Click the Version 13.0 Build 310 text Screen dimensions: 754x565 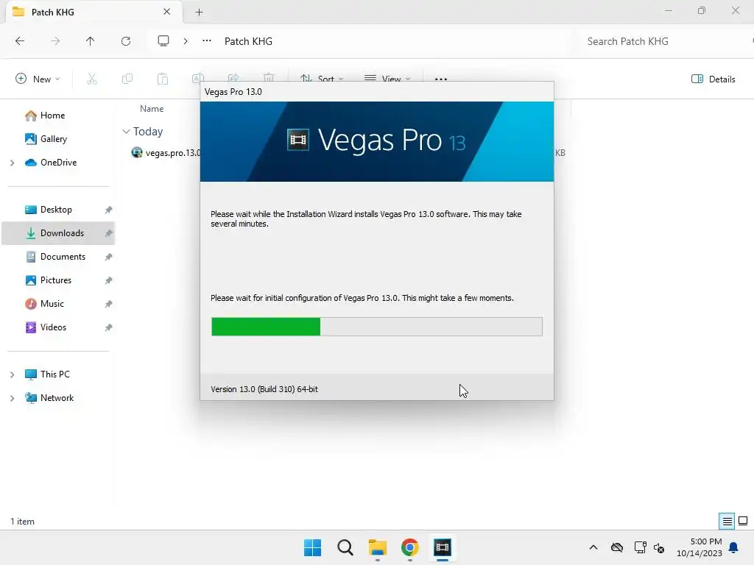coord(264,389)
